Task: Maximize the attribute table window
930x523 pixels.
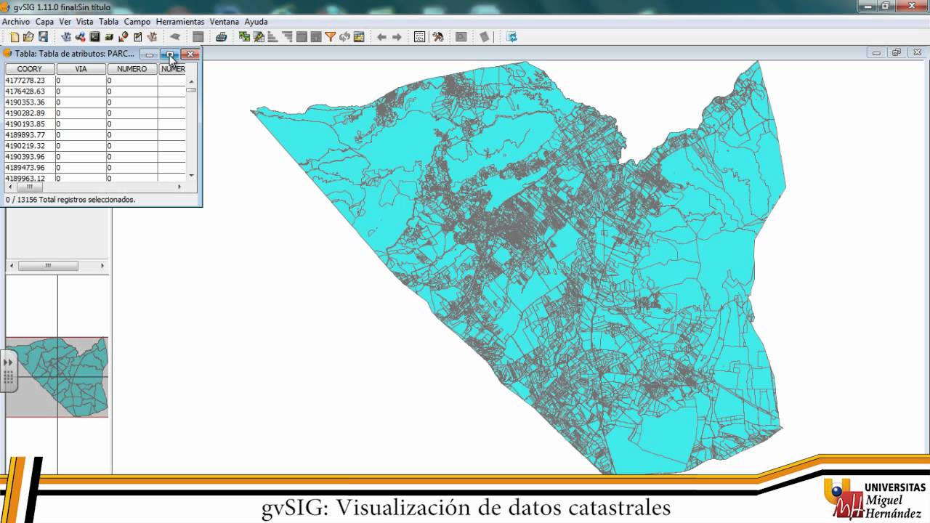Action: (x=170, y=54)
